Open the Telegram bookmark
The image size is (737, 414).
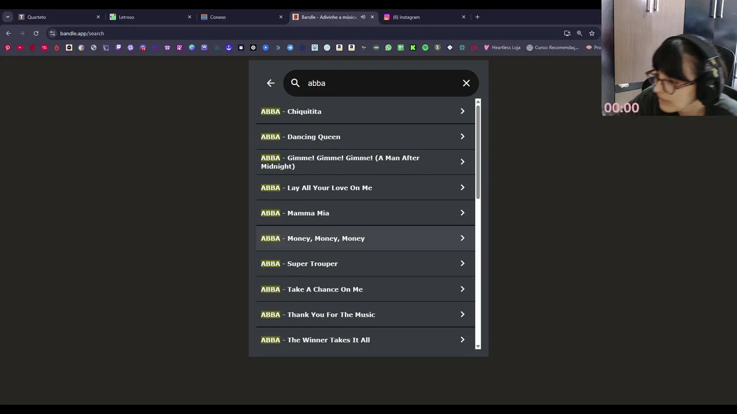[x=290, y=48]
